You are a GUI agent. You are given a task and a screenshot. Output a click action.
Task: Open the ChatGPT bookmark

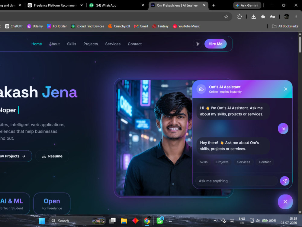[14, 26]
